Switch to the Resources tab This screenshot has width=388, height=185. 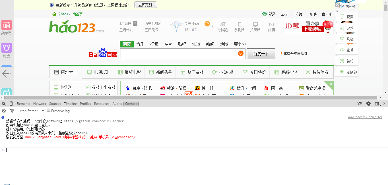click(x=102, y=104)
